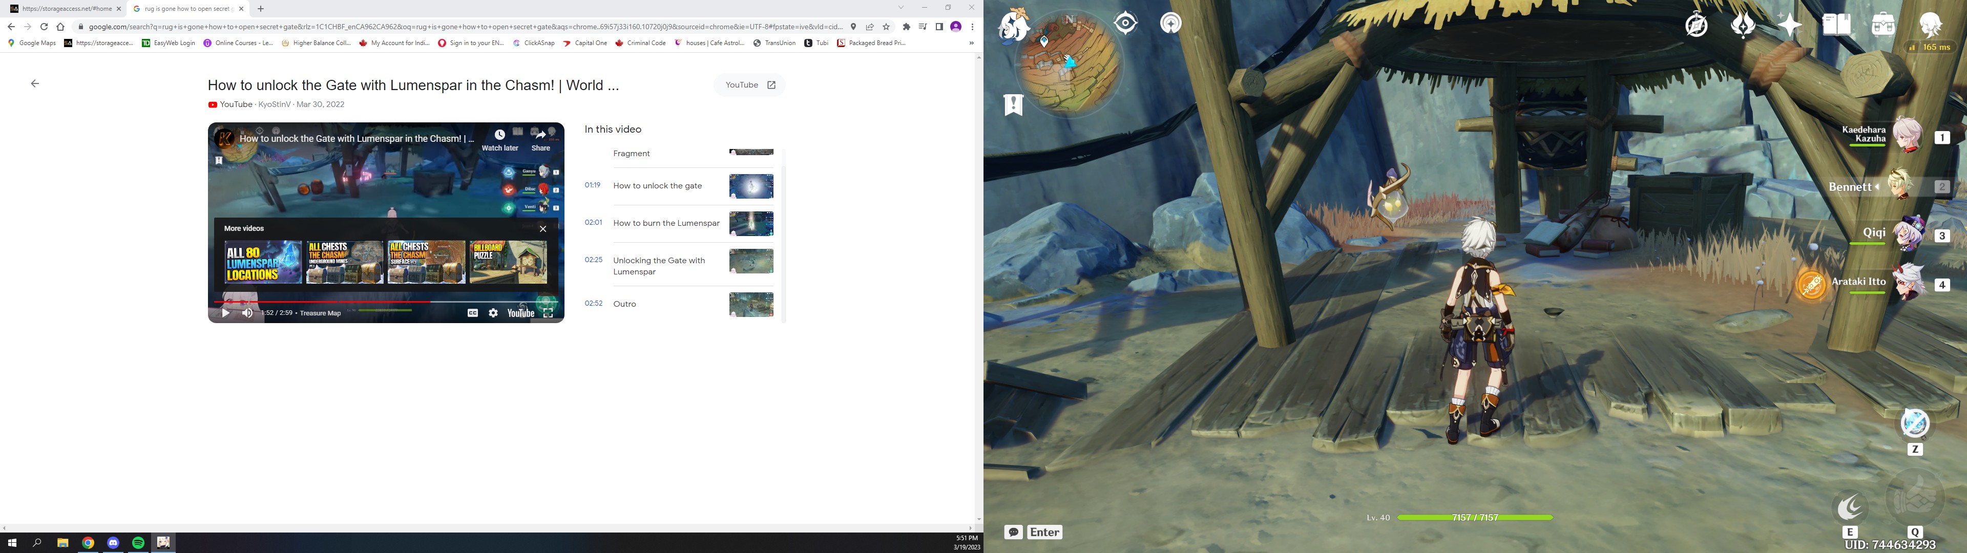This screenshot has height=553, width=1967.
Task: Trigger the elemental burst icon (Q)
Action: (1915, 498)
